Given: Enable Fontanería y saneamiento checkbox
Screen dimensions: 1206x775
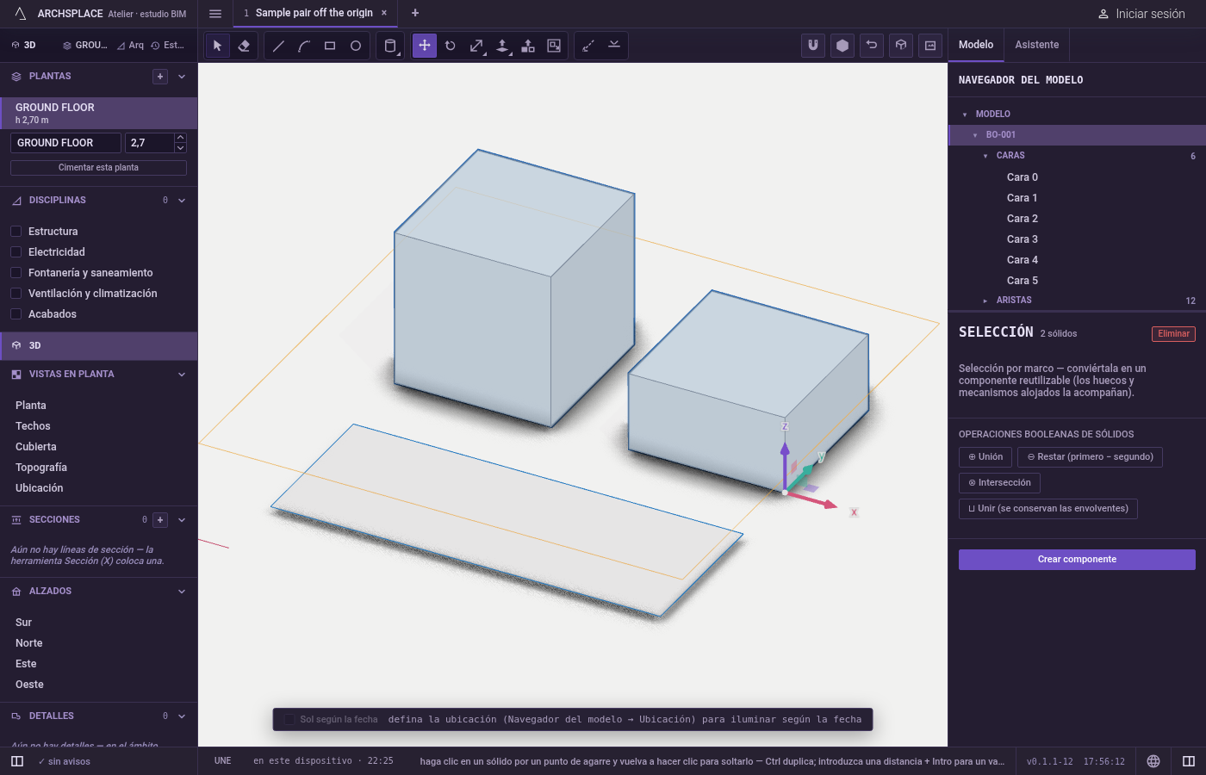Looking at the screenshot, I should tap(16, 273).
